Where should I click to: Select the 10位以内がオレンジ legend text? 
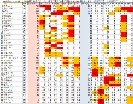[116, 1]
